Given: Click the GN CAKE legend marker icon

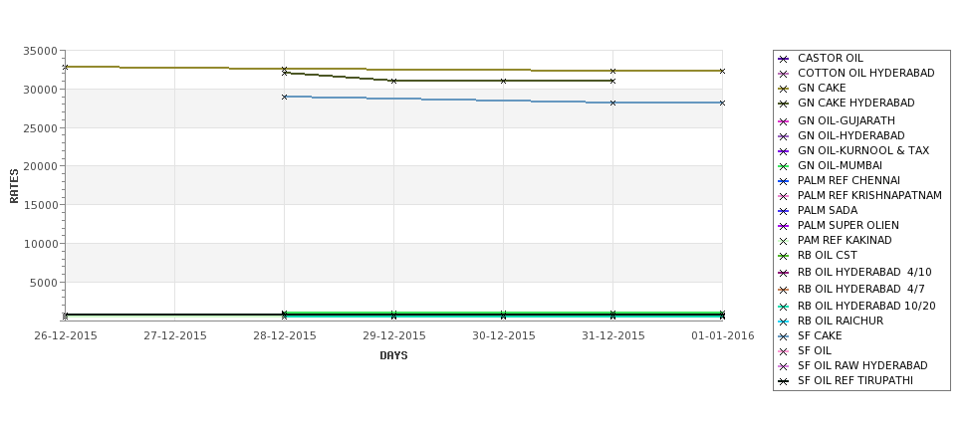Looking at the screenshot, I should tap(784, 89).
